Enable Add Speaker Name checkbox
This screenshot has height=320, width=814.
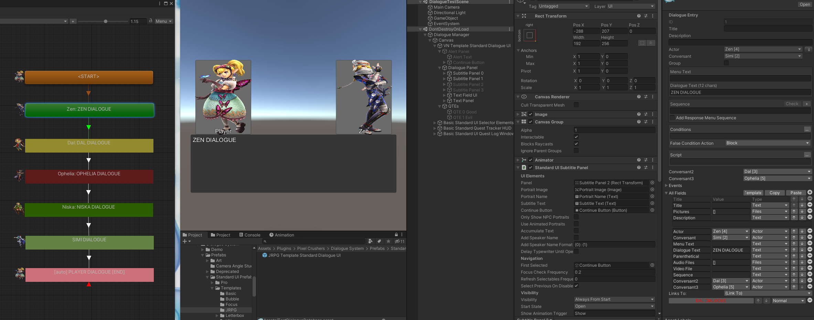point(576,238)
